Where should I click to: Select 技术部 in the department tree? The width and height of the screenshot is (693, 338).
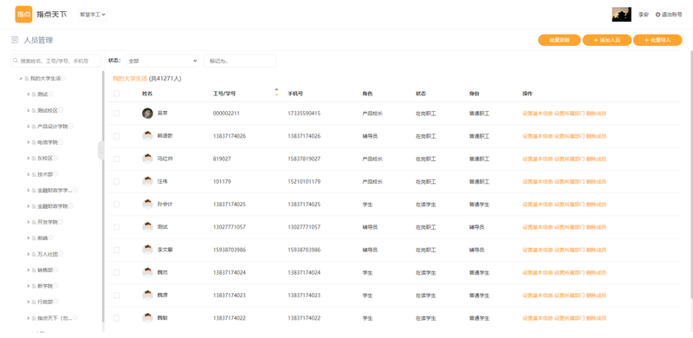pyautogui.click(x=45, y=174)
